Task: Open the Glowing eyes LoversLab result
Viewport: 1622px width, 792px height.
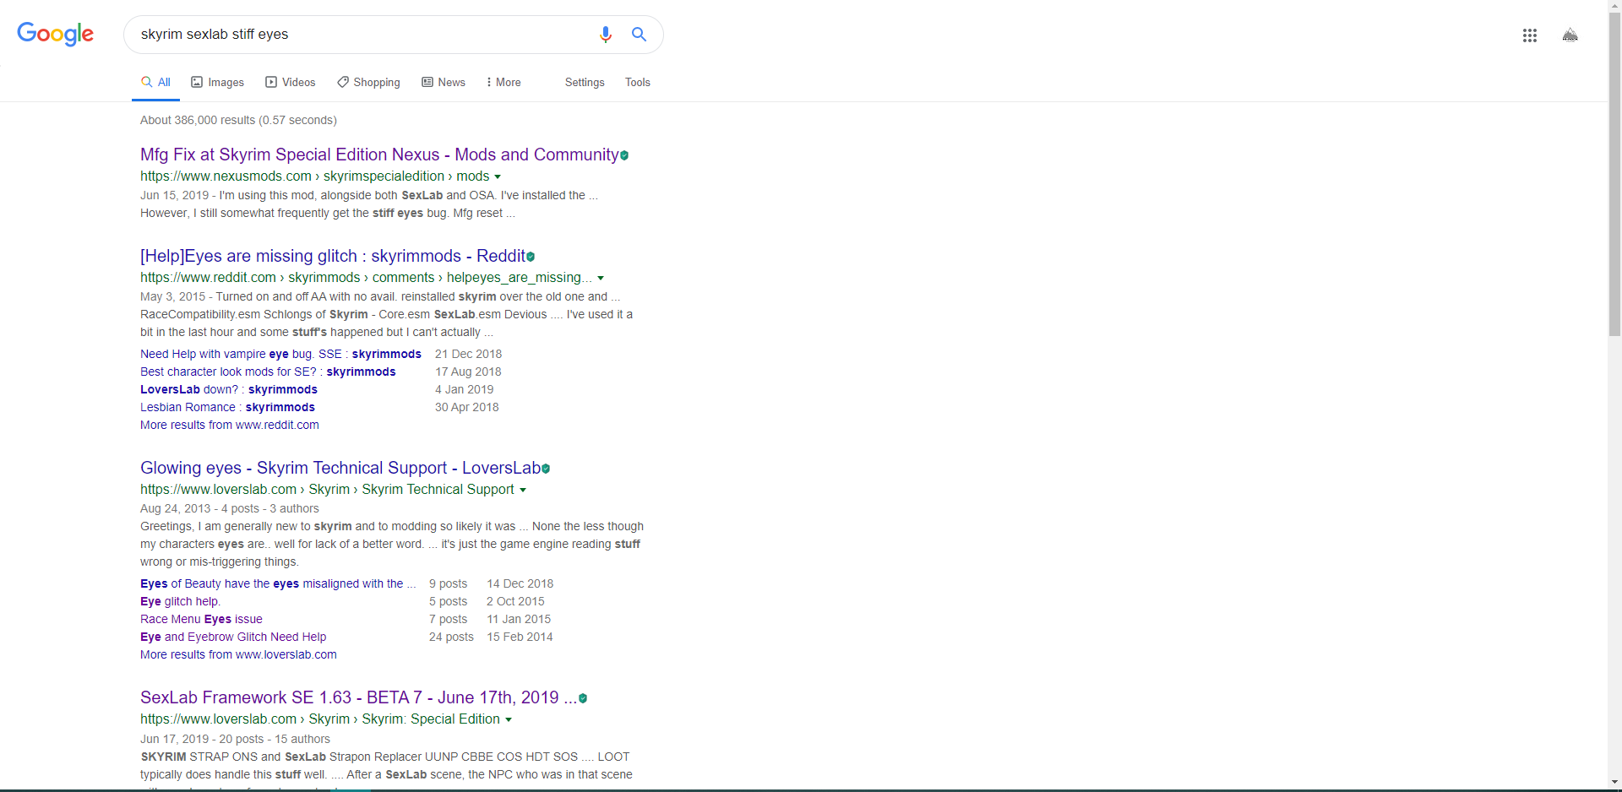Action: 340,468
